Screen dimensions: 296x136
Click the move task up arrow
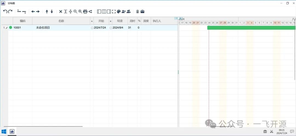47,11
